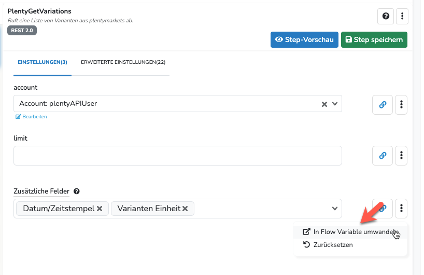
Task: Open the help question mark icon in header
Action: (x=386, y=16)
